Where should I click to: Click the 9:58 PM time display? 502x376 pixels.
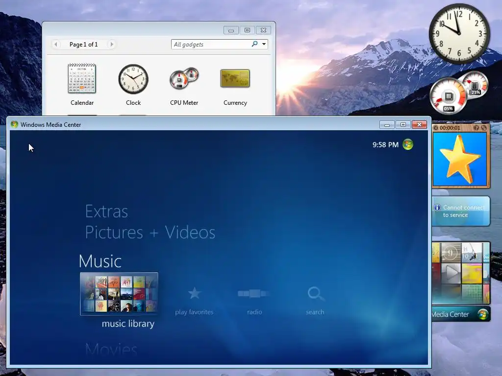(385, 145)
